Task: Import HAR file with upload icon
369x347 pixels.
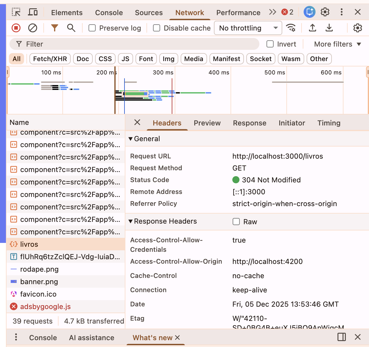Action: [312, 28]
